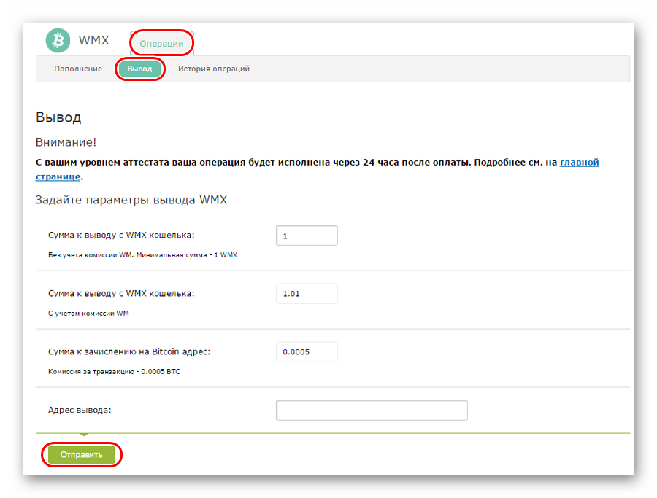Viewport: 657px width, 498px height.
Task: Focus the Адрес вывода input field
Action: pyautogui.click(x=372, y=410)
